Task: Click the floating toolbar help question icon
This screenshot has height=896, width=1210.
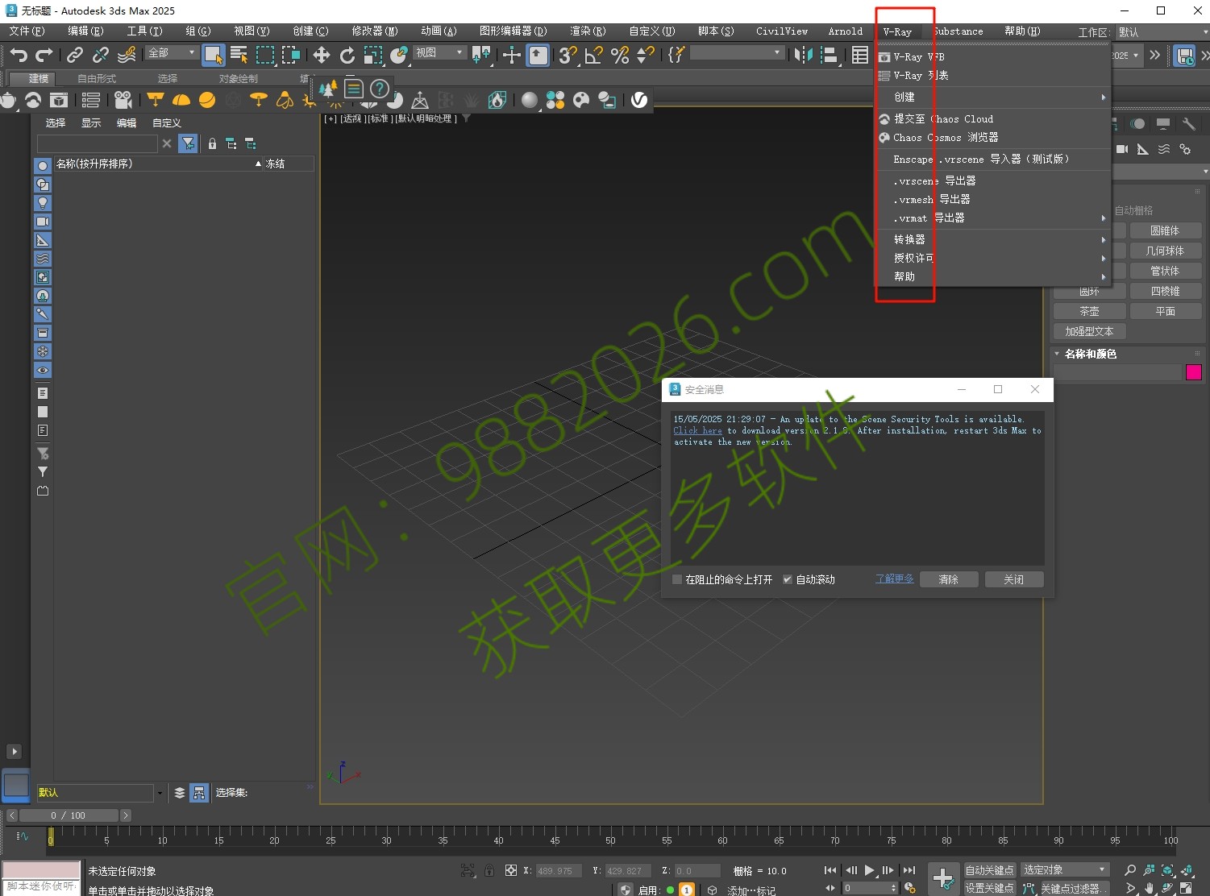Action: click(x=380, y=89)
